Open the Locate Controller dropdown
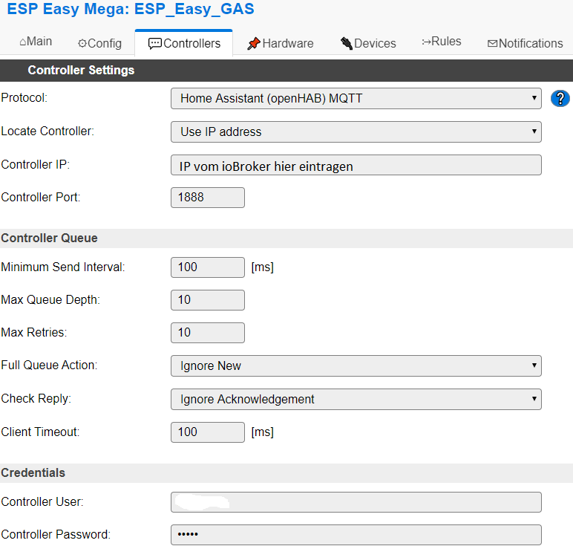The image size is (573, 546). (x=356, y=131)
